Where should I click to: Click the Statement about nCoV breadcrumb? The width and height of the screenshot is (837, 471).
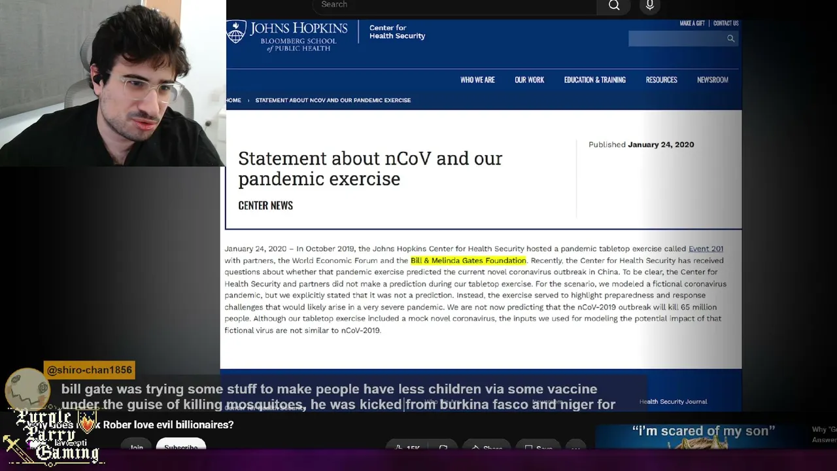(333, 100)
